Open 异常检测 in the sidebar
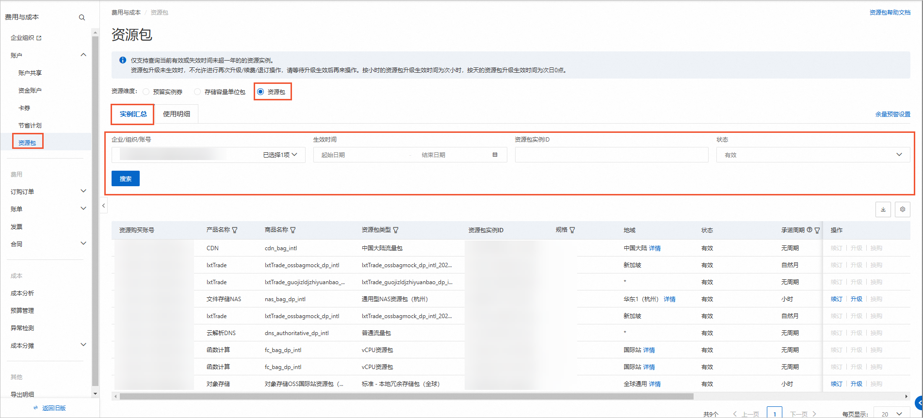923x418 pixels. (x=22, y=328)
